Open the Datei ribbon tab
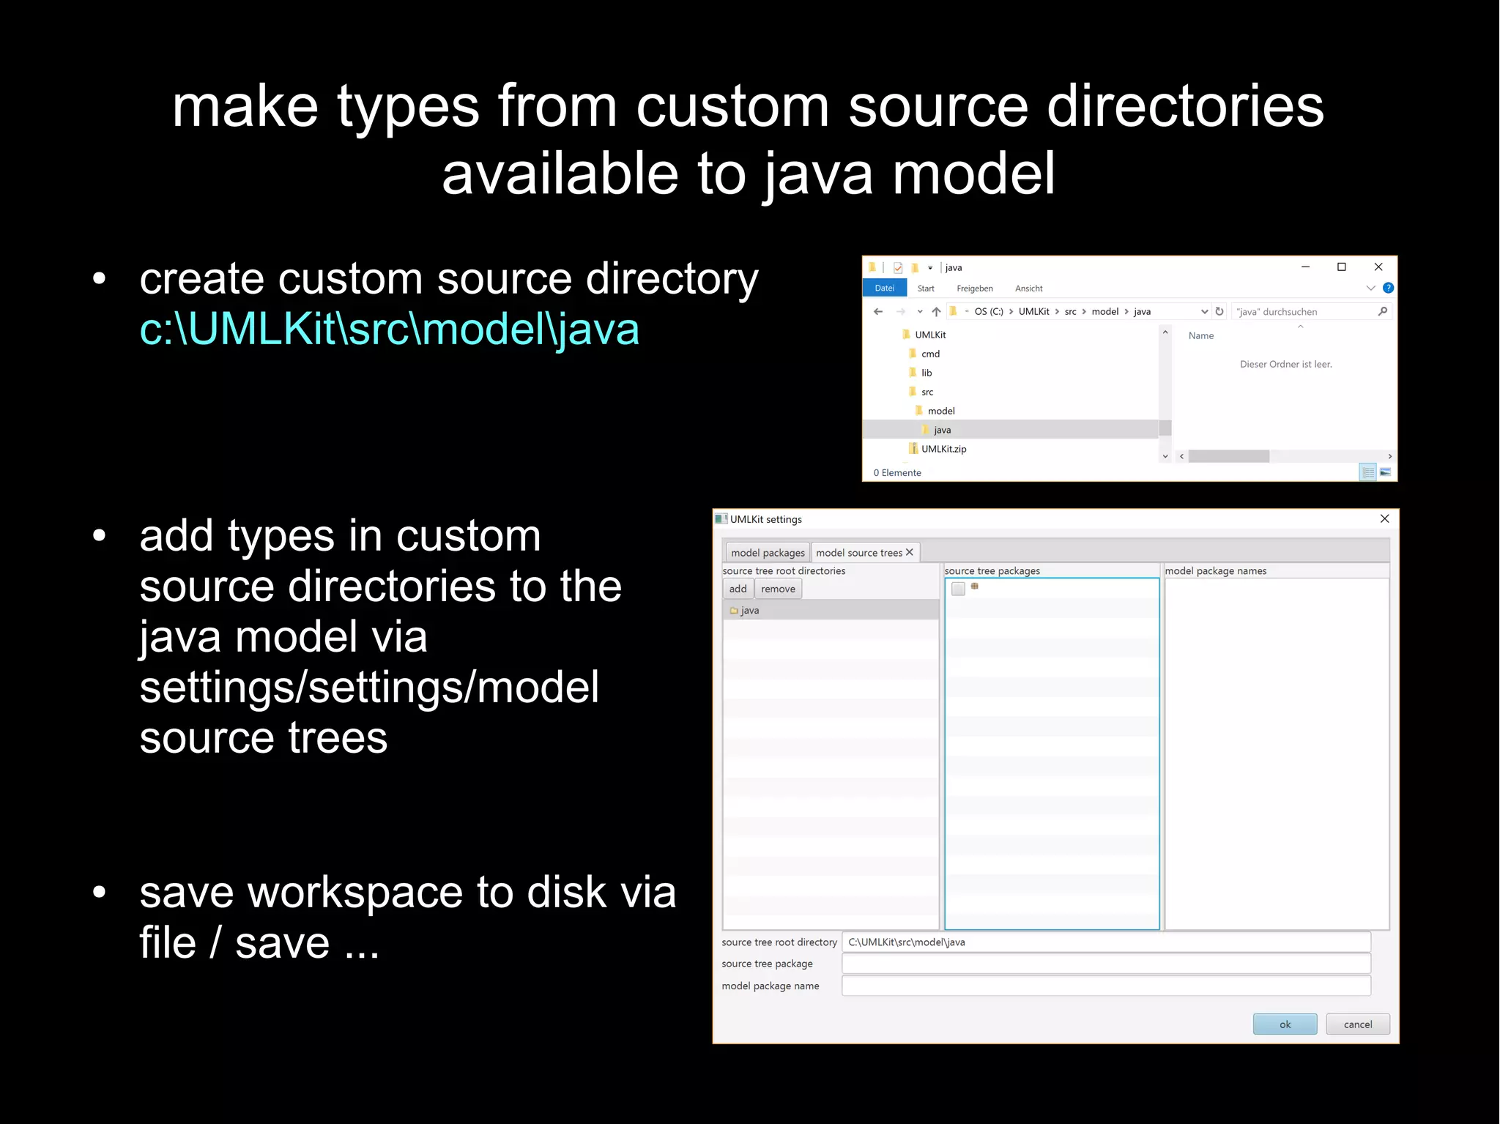 click(885, 288)
